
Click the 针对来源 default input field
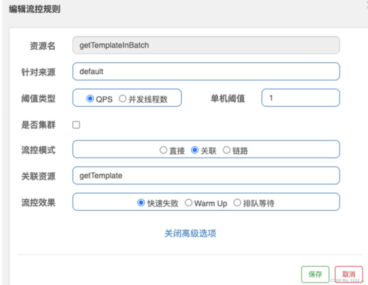coord(206,71)
